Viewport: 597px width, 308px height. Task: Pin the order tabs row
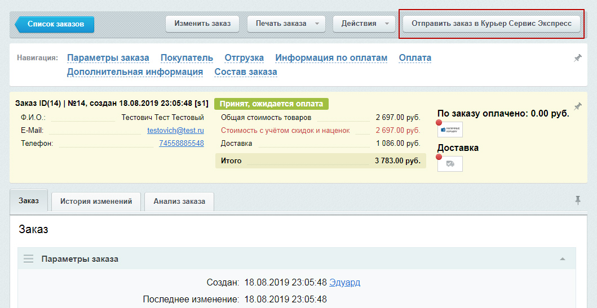[578, 200]
